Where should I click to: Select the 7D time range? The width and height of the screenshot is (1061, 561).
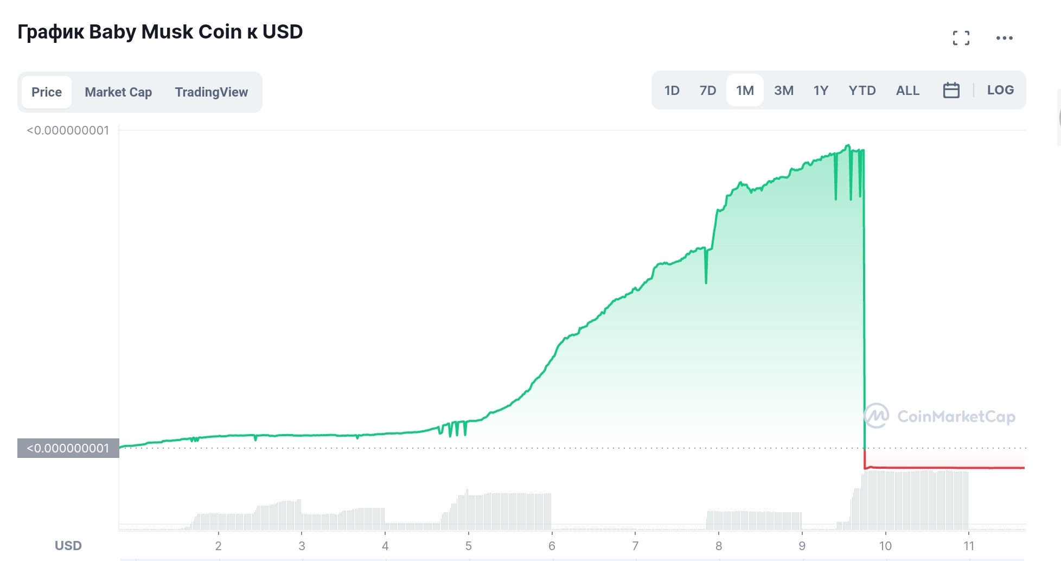point(707,90)
